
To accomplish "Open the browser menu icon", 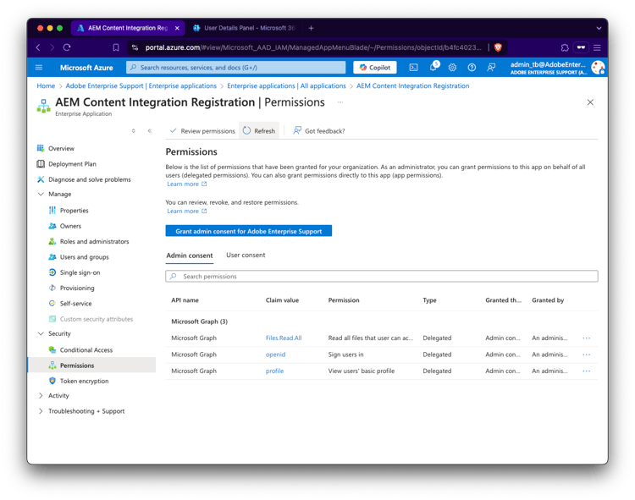I will click(597, 47).
